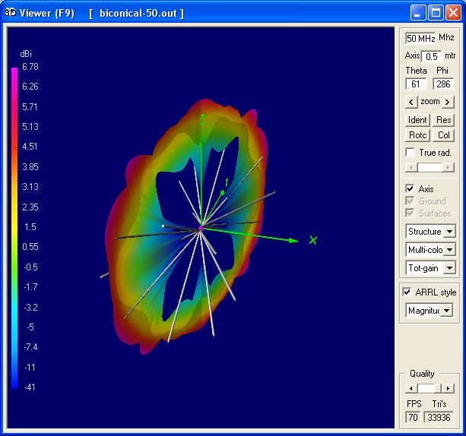This screenshot has height=436, width=466.
Task: Open the Structure dropdown
Action: coord(449,232)
